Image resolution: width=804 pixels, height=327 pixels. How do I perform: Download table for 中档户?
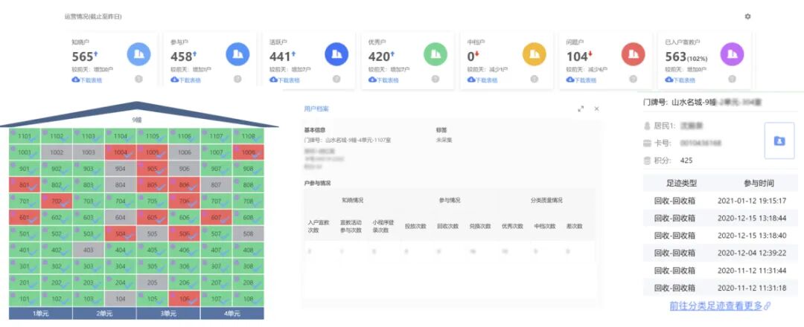point(482,80)
